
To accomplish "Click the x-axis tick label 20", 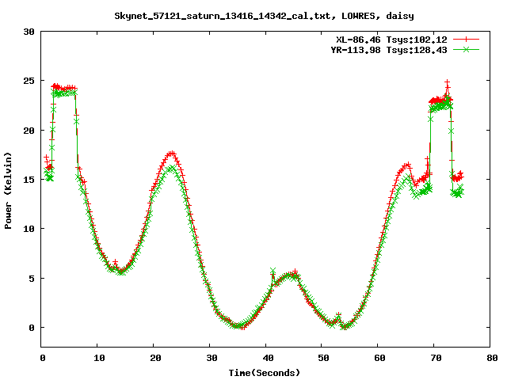I will (x=155, y=358).
